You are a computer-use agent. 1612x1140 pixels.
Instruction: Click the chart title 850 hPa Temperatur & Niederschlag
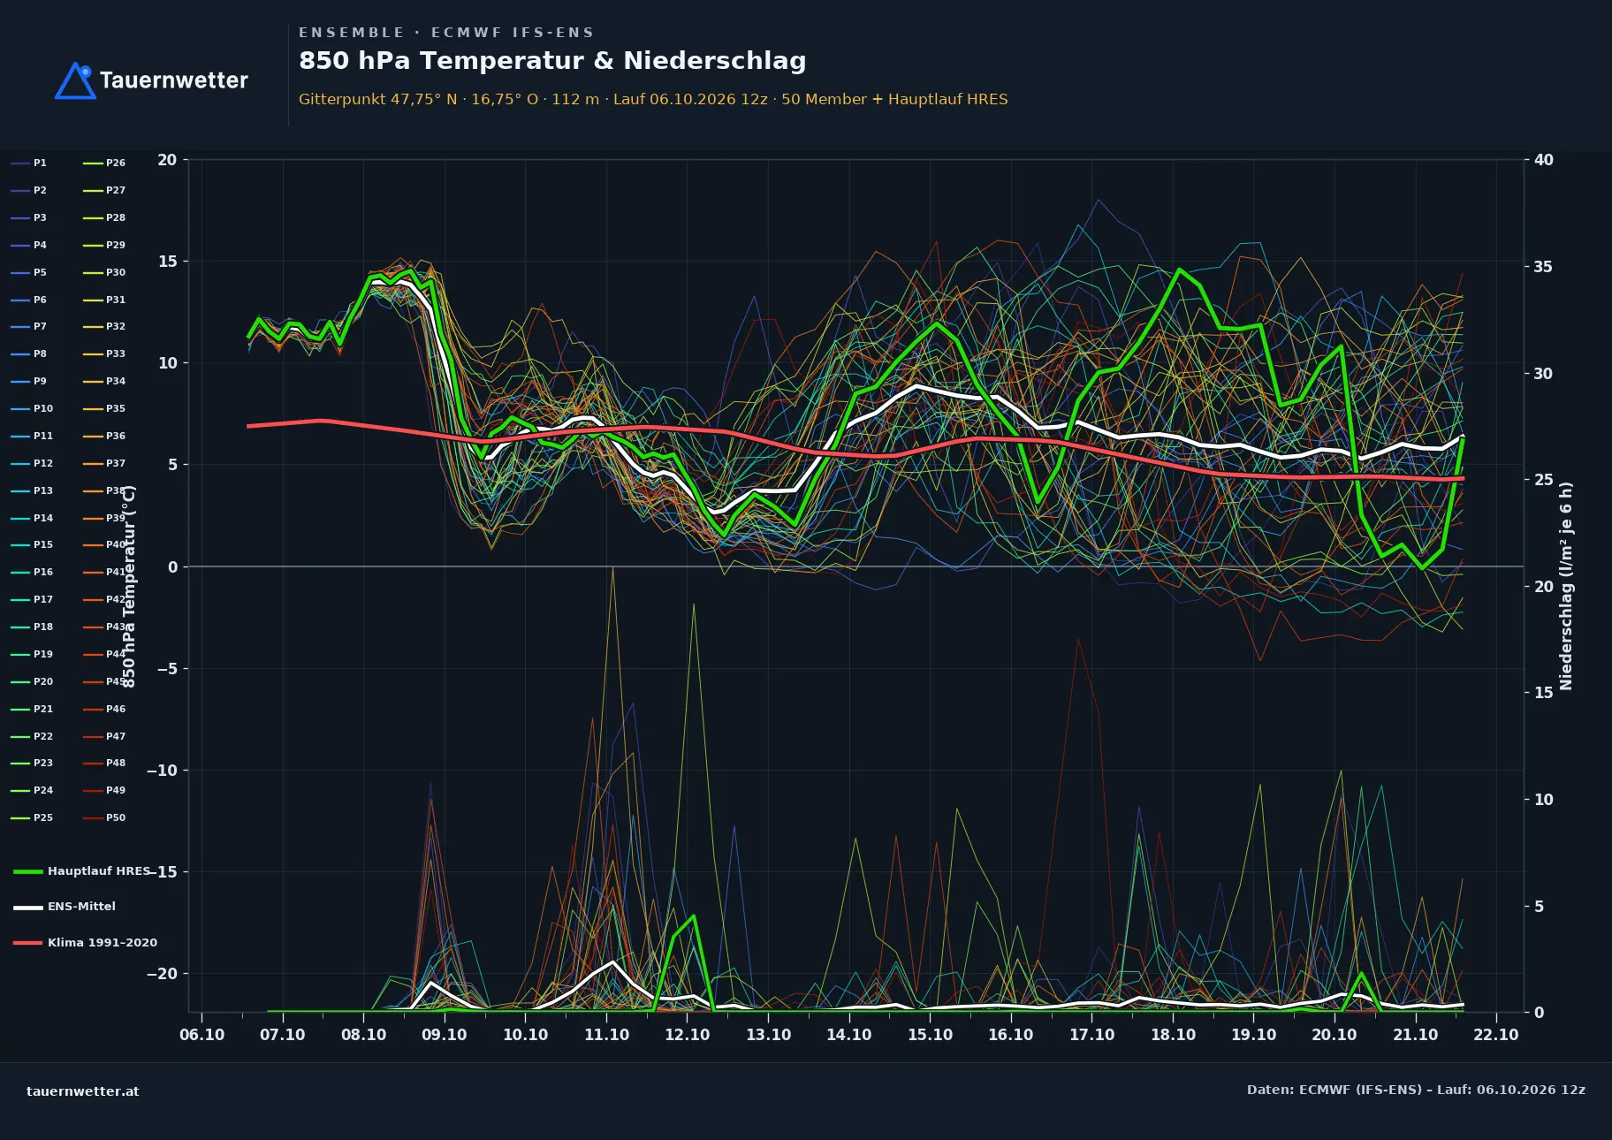click(x=552, y=60)
